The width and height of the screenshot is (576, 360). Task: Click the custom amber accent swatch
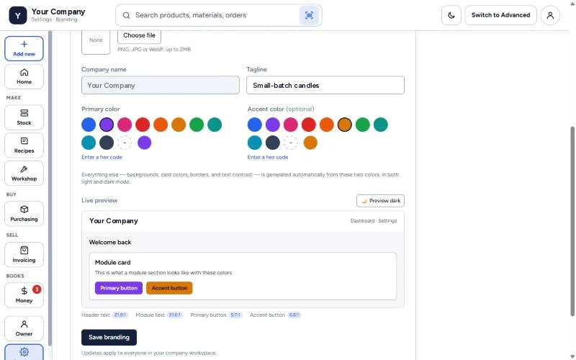pyautogui.click(x=310, y=143)
